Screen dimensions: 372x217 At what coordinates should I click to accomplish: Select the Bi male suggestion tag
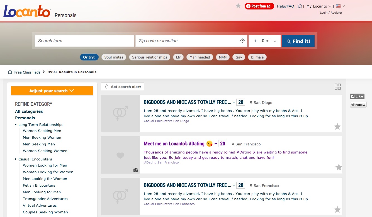[257, 57]
